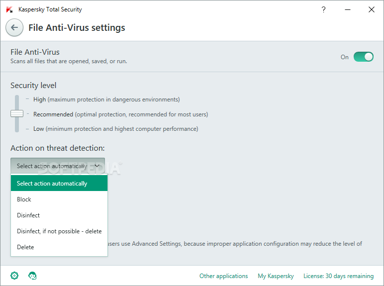Click the Kaspersky logo in title bar
Viewport: 384px width, 286px height.
9,9
